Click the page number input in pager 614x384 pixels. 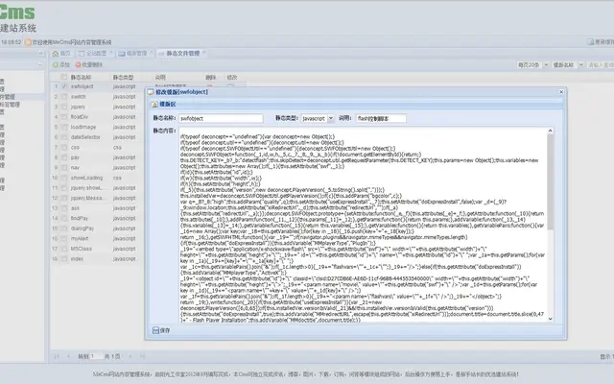[97, 356]
